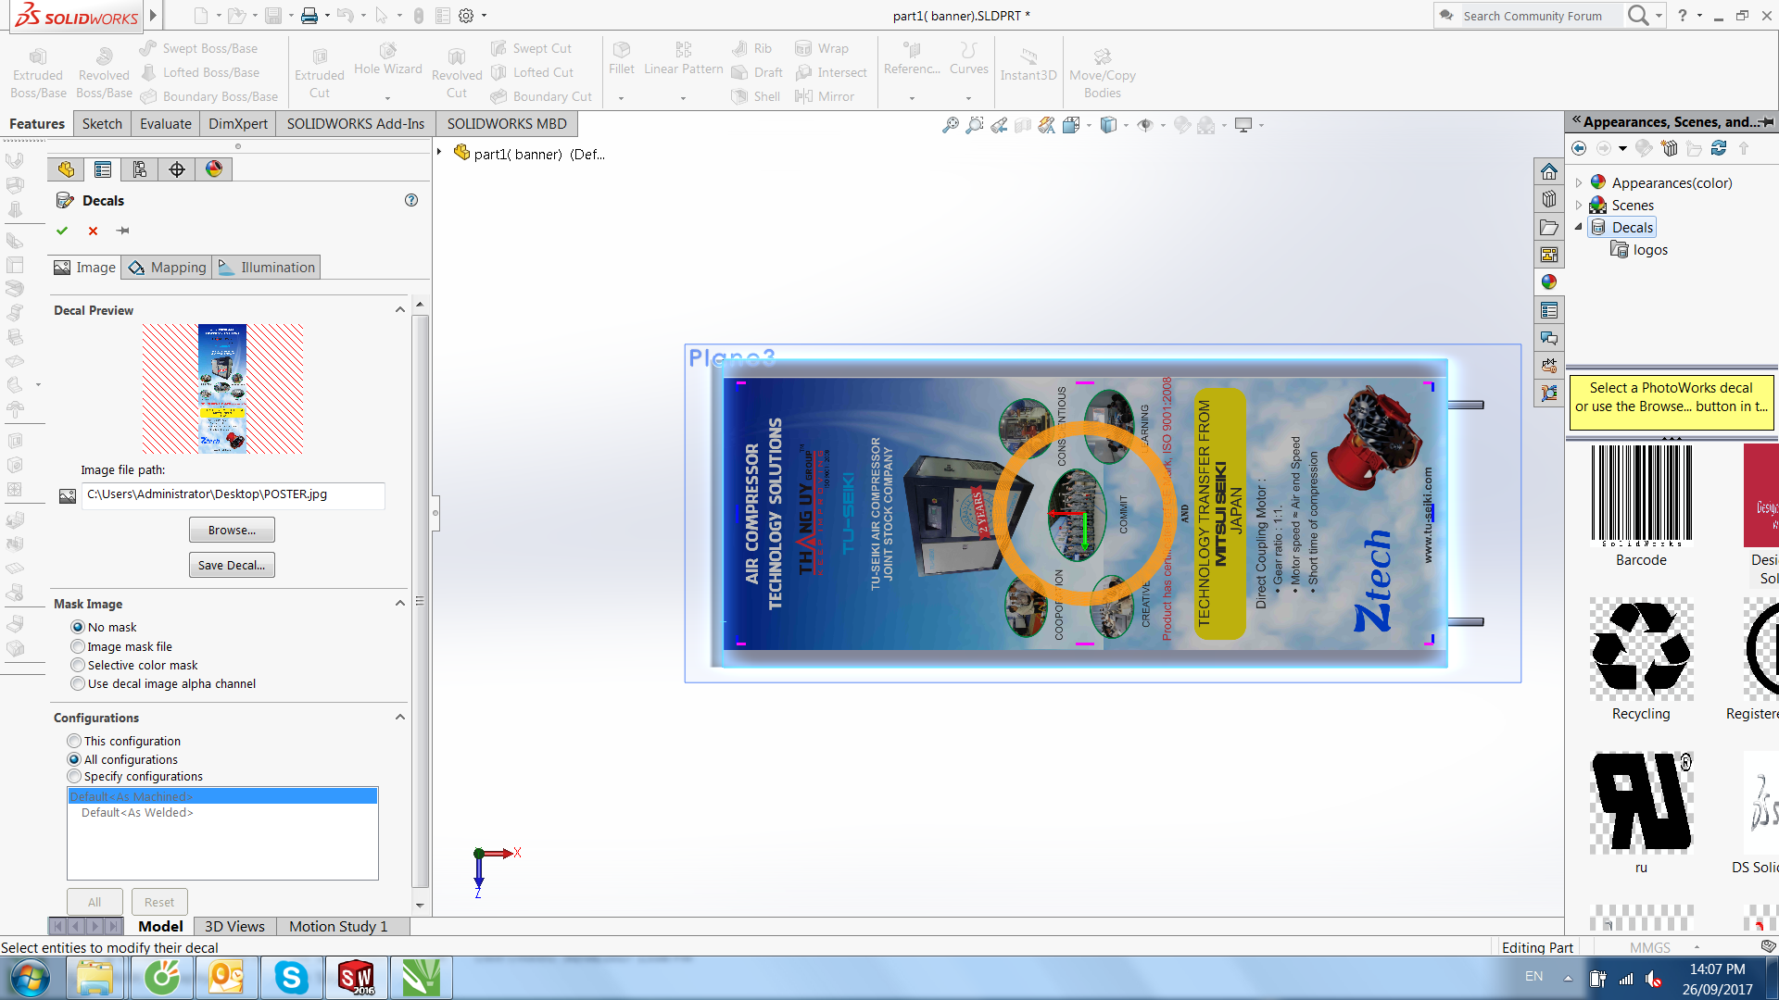This screenshot has width=1779, height=1000.
Task: Collapse the Mask Image section
Action: (400, 604)
